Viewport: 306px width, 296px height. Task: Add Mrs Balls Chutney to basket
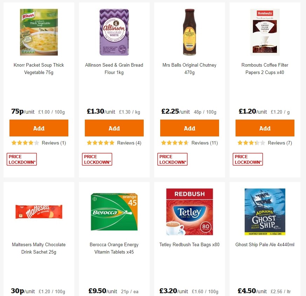click(x=189, y=128)
